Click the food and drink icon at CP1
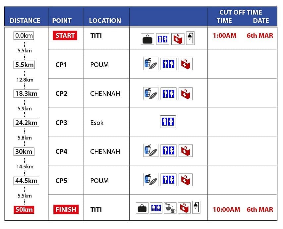Viewport: 283px width, 229px height. point(151,64)
